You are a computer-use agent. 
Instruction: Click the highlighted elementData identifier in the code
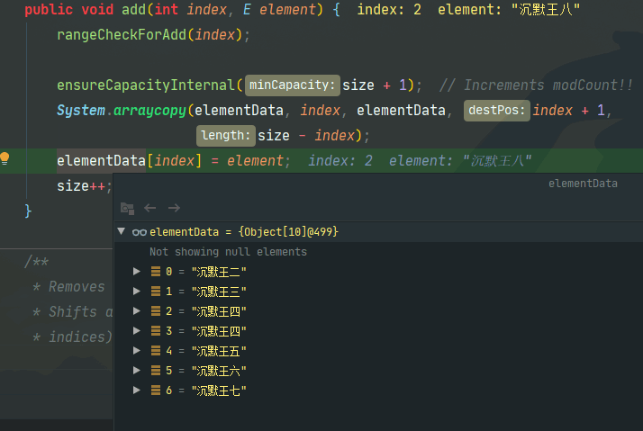tap(101, 160)
